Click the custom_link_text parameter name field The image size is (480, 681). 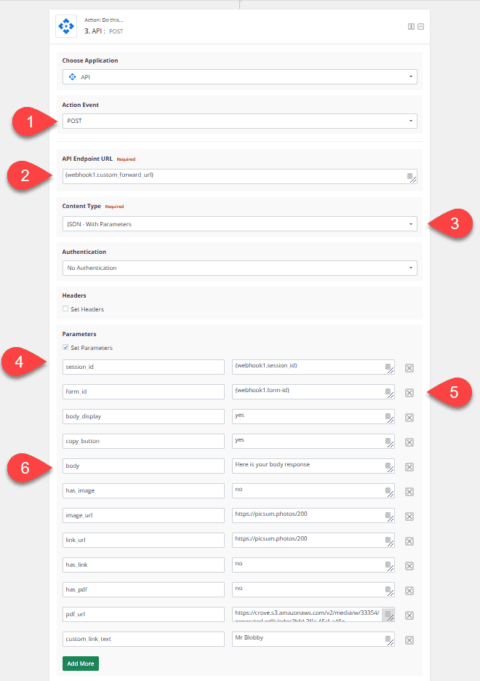tap(143, 640)
